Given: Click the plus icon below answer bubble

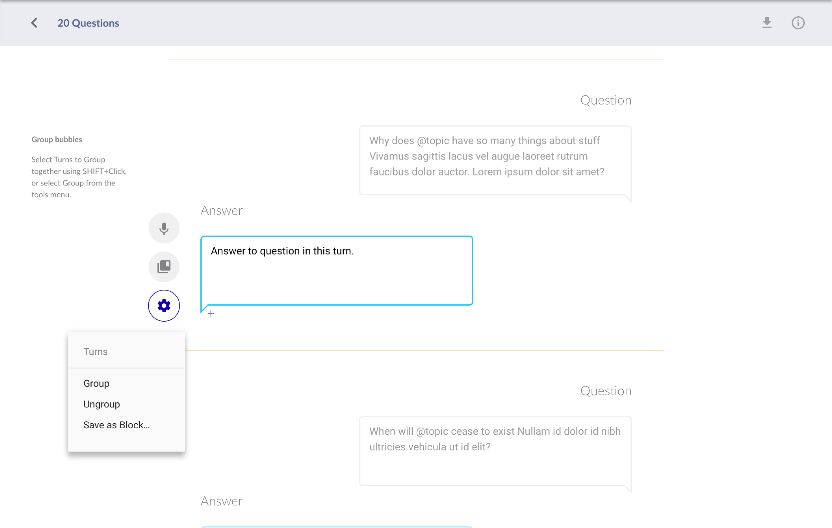Looking at the screenshot, I should (x=211, y=313).
